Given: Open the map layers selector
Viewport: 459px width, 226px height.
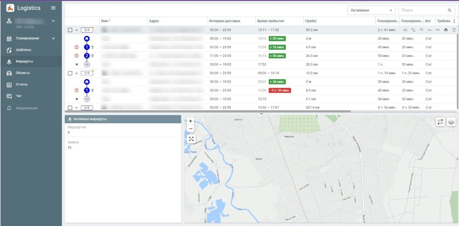Looking at the screenshot, I should click(x=451, y=122).
